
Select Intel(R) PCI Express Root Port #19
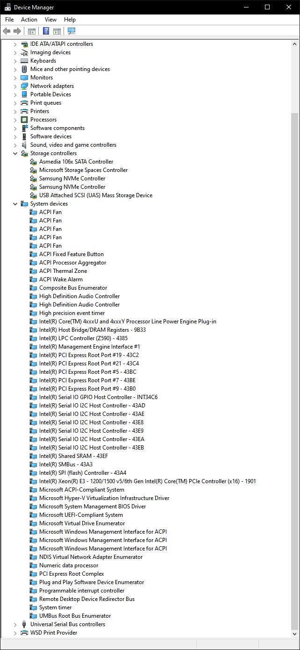click(89, 355)
